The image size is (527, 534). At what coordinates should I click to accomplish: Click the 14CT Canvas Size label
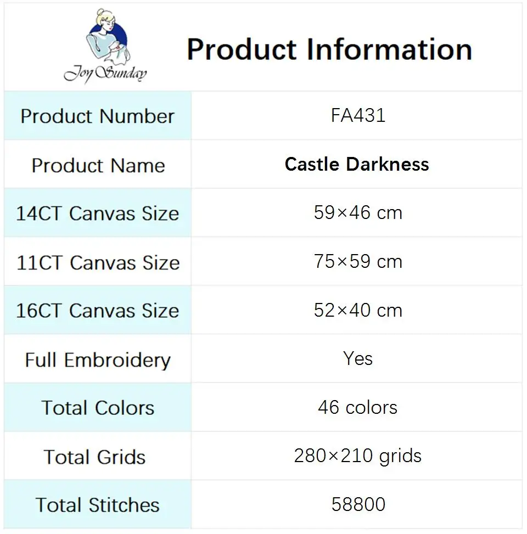pyautogui.click(x=98, y=213)
